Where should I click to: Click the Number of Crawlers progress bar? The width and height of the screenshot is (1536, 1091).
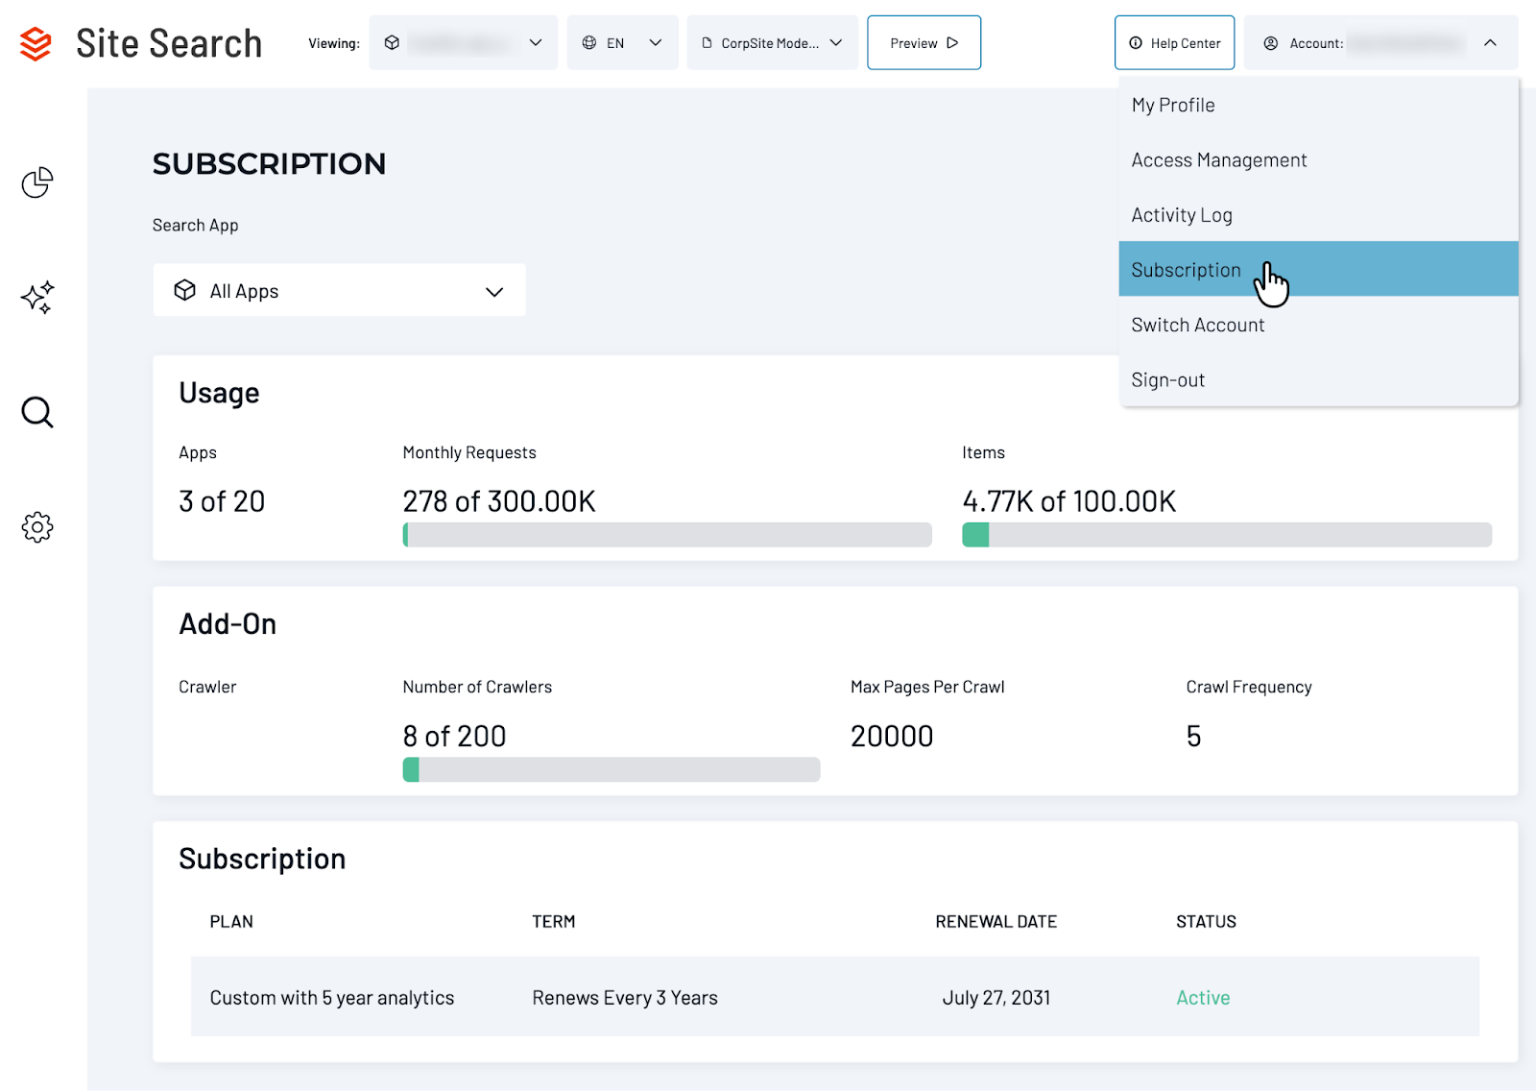pyautogui.click(x=612, y=769)
